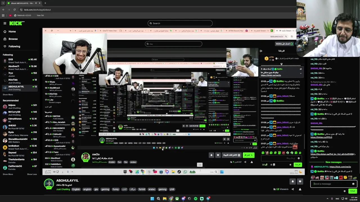Viewport: 360px width, 202px height.
Task: Open CaliforniaOG recommended channel
Action: click(x=20, y=167)
